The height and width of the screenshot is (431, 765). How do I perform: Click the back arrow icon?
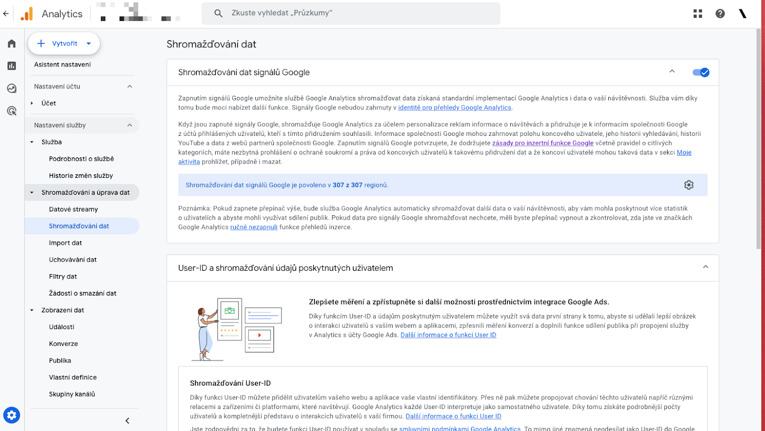click(x=6, y=13)
